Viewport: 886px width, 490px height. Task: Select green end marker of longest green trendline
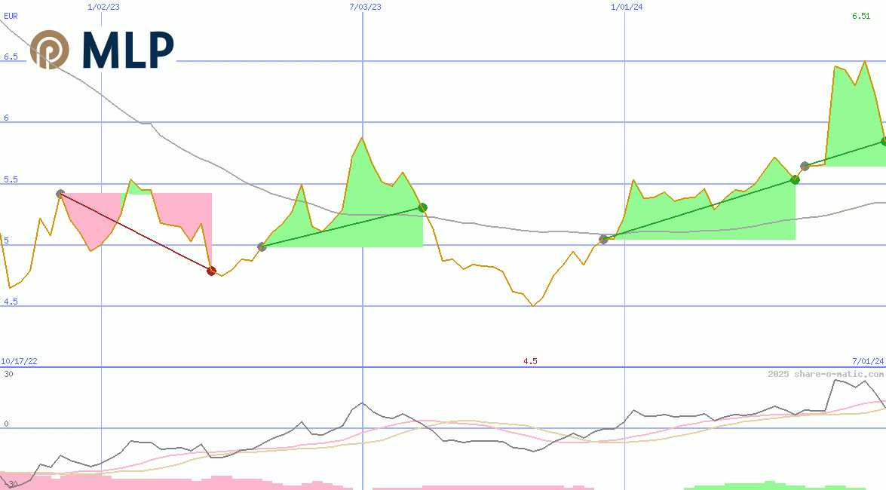pyautogui.click(x=795, y=179)
